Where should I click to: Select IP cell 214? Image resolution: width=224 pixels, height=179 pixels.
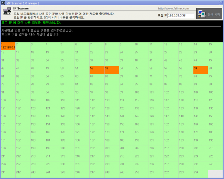click(52, 158)
